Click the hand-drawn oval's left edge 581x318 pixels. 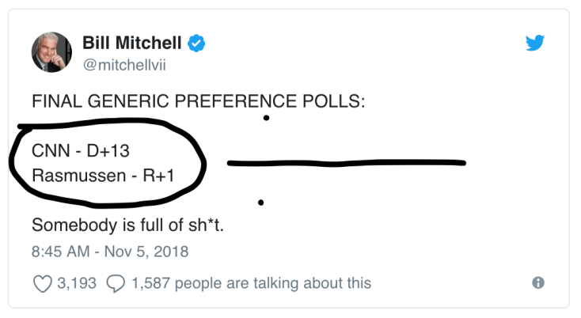11,164
